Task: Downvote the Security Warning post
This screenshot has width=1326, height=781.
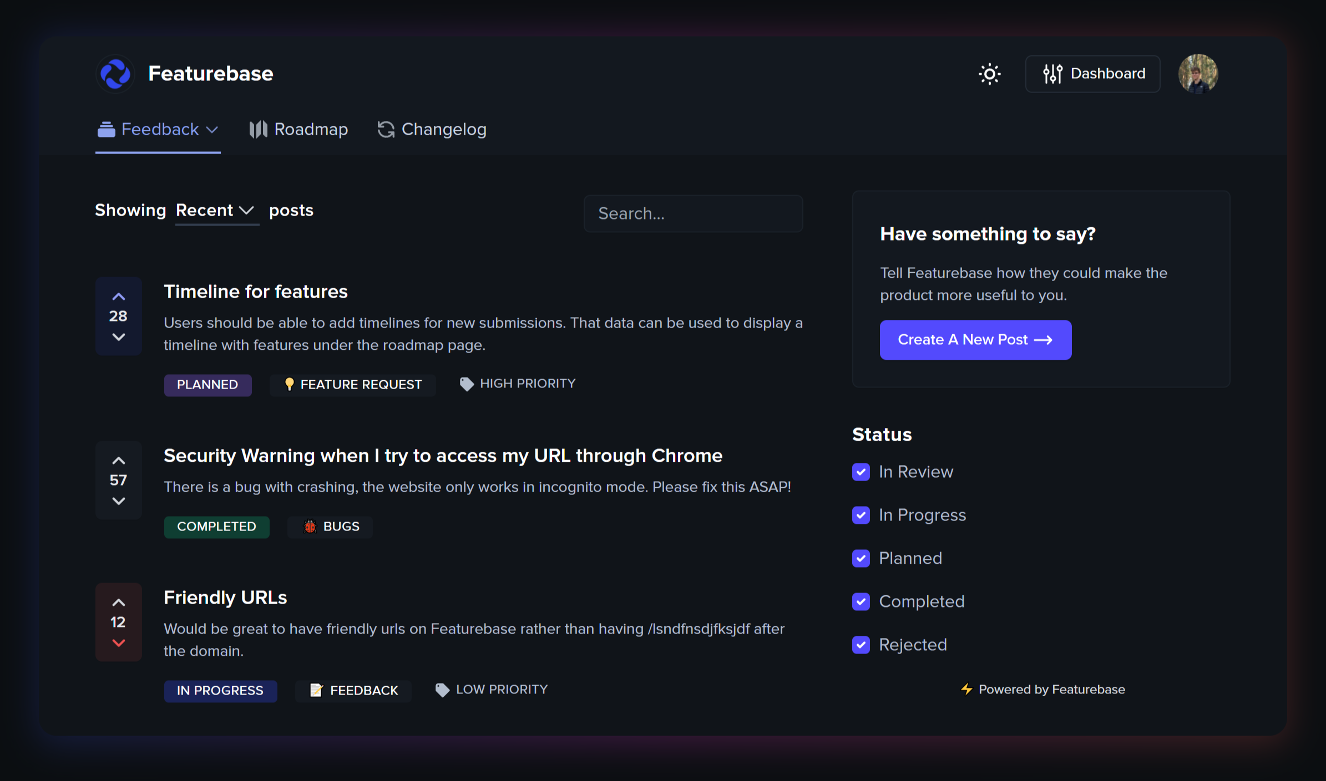Action: tap(118, 501)
